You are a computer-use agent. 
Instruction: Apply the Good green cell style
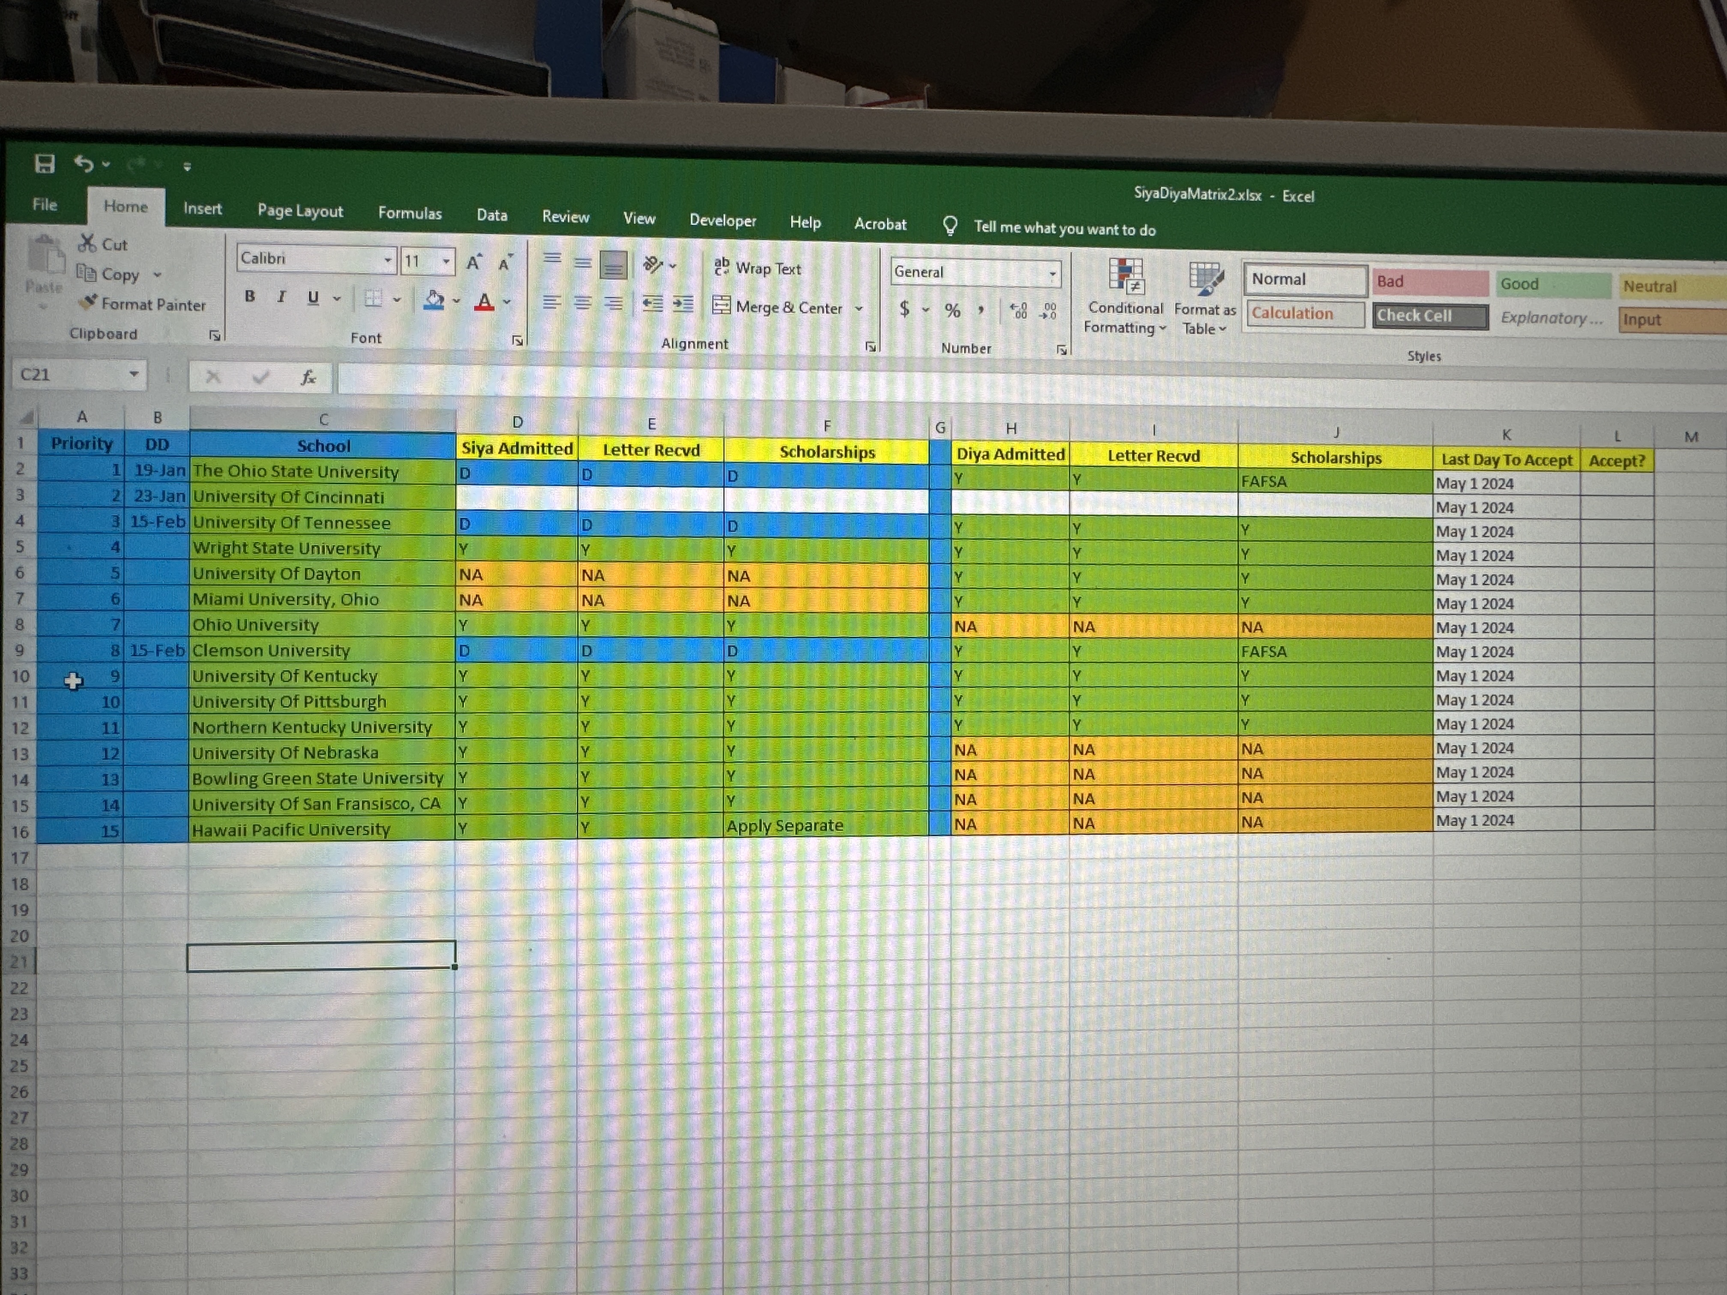[x=1553, y=284]
